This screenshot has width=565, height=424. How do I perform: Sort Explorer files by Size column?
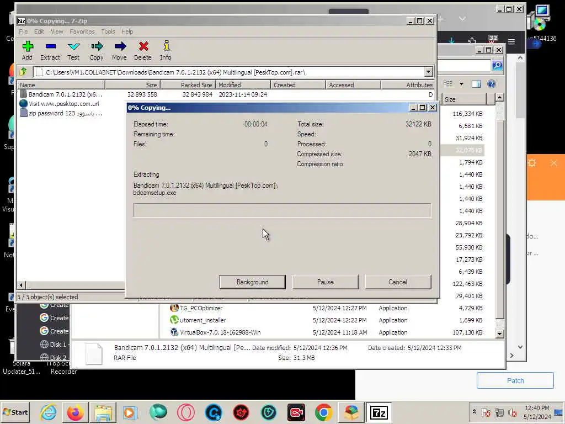point(465,99)
